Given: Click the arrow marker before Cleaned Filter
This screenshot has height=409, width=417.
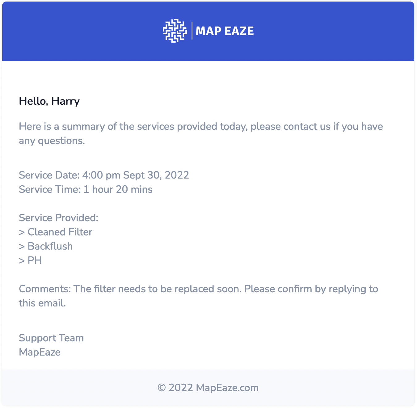Looking at the screenshot, I should click(x=22, y=232).
